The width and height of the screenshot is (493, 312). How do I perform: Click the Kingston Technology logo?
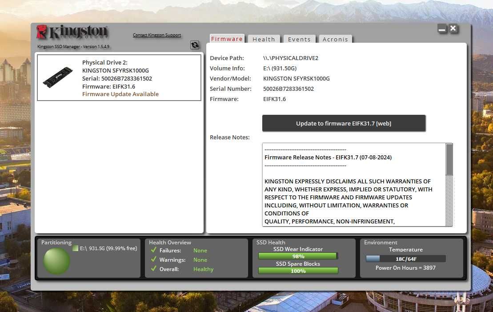coord(72,32)
